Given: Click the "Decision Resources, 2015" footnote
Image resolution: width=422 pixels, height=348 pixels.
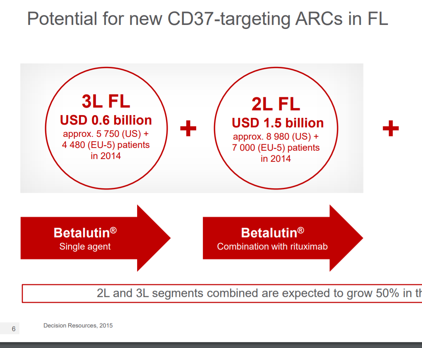Looking at the screenshot, I should (78, 325).
